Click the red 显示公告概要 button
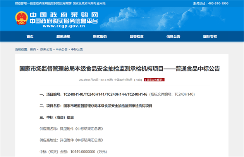The width and height of the screenshot is (244, 157). tap(154, 80)
